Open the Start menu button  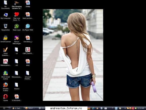pyautogui.click(x=5, y=108)
